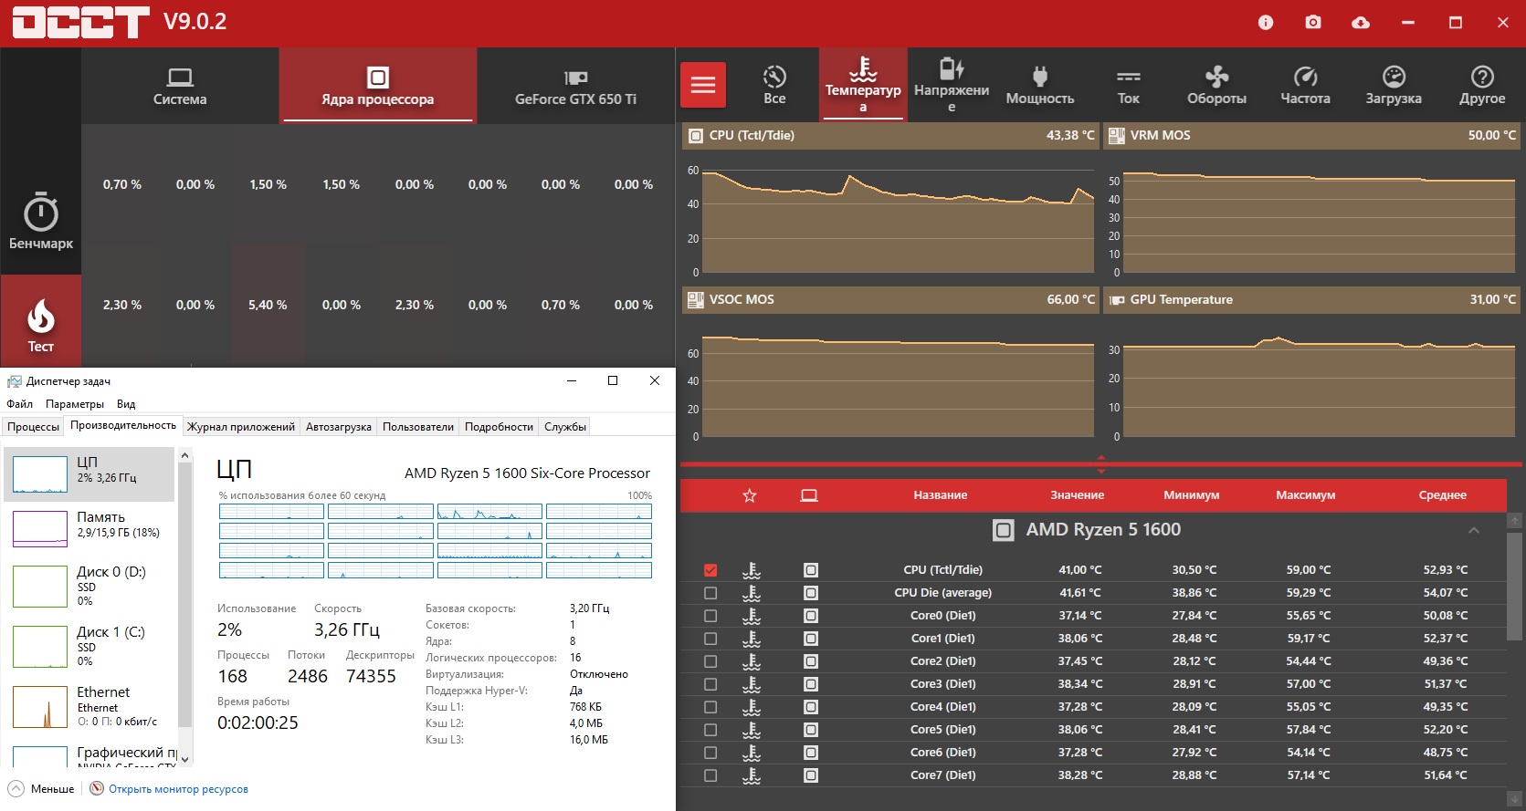Collapse Task Manager with the Меньше chevron
Image resolution: width=1526 pixels, height=811 pixels.
coord(16,789)
